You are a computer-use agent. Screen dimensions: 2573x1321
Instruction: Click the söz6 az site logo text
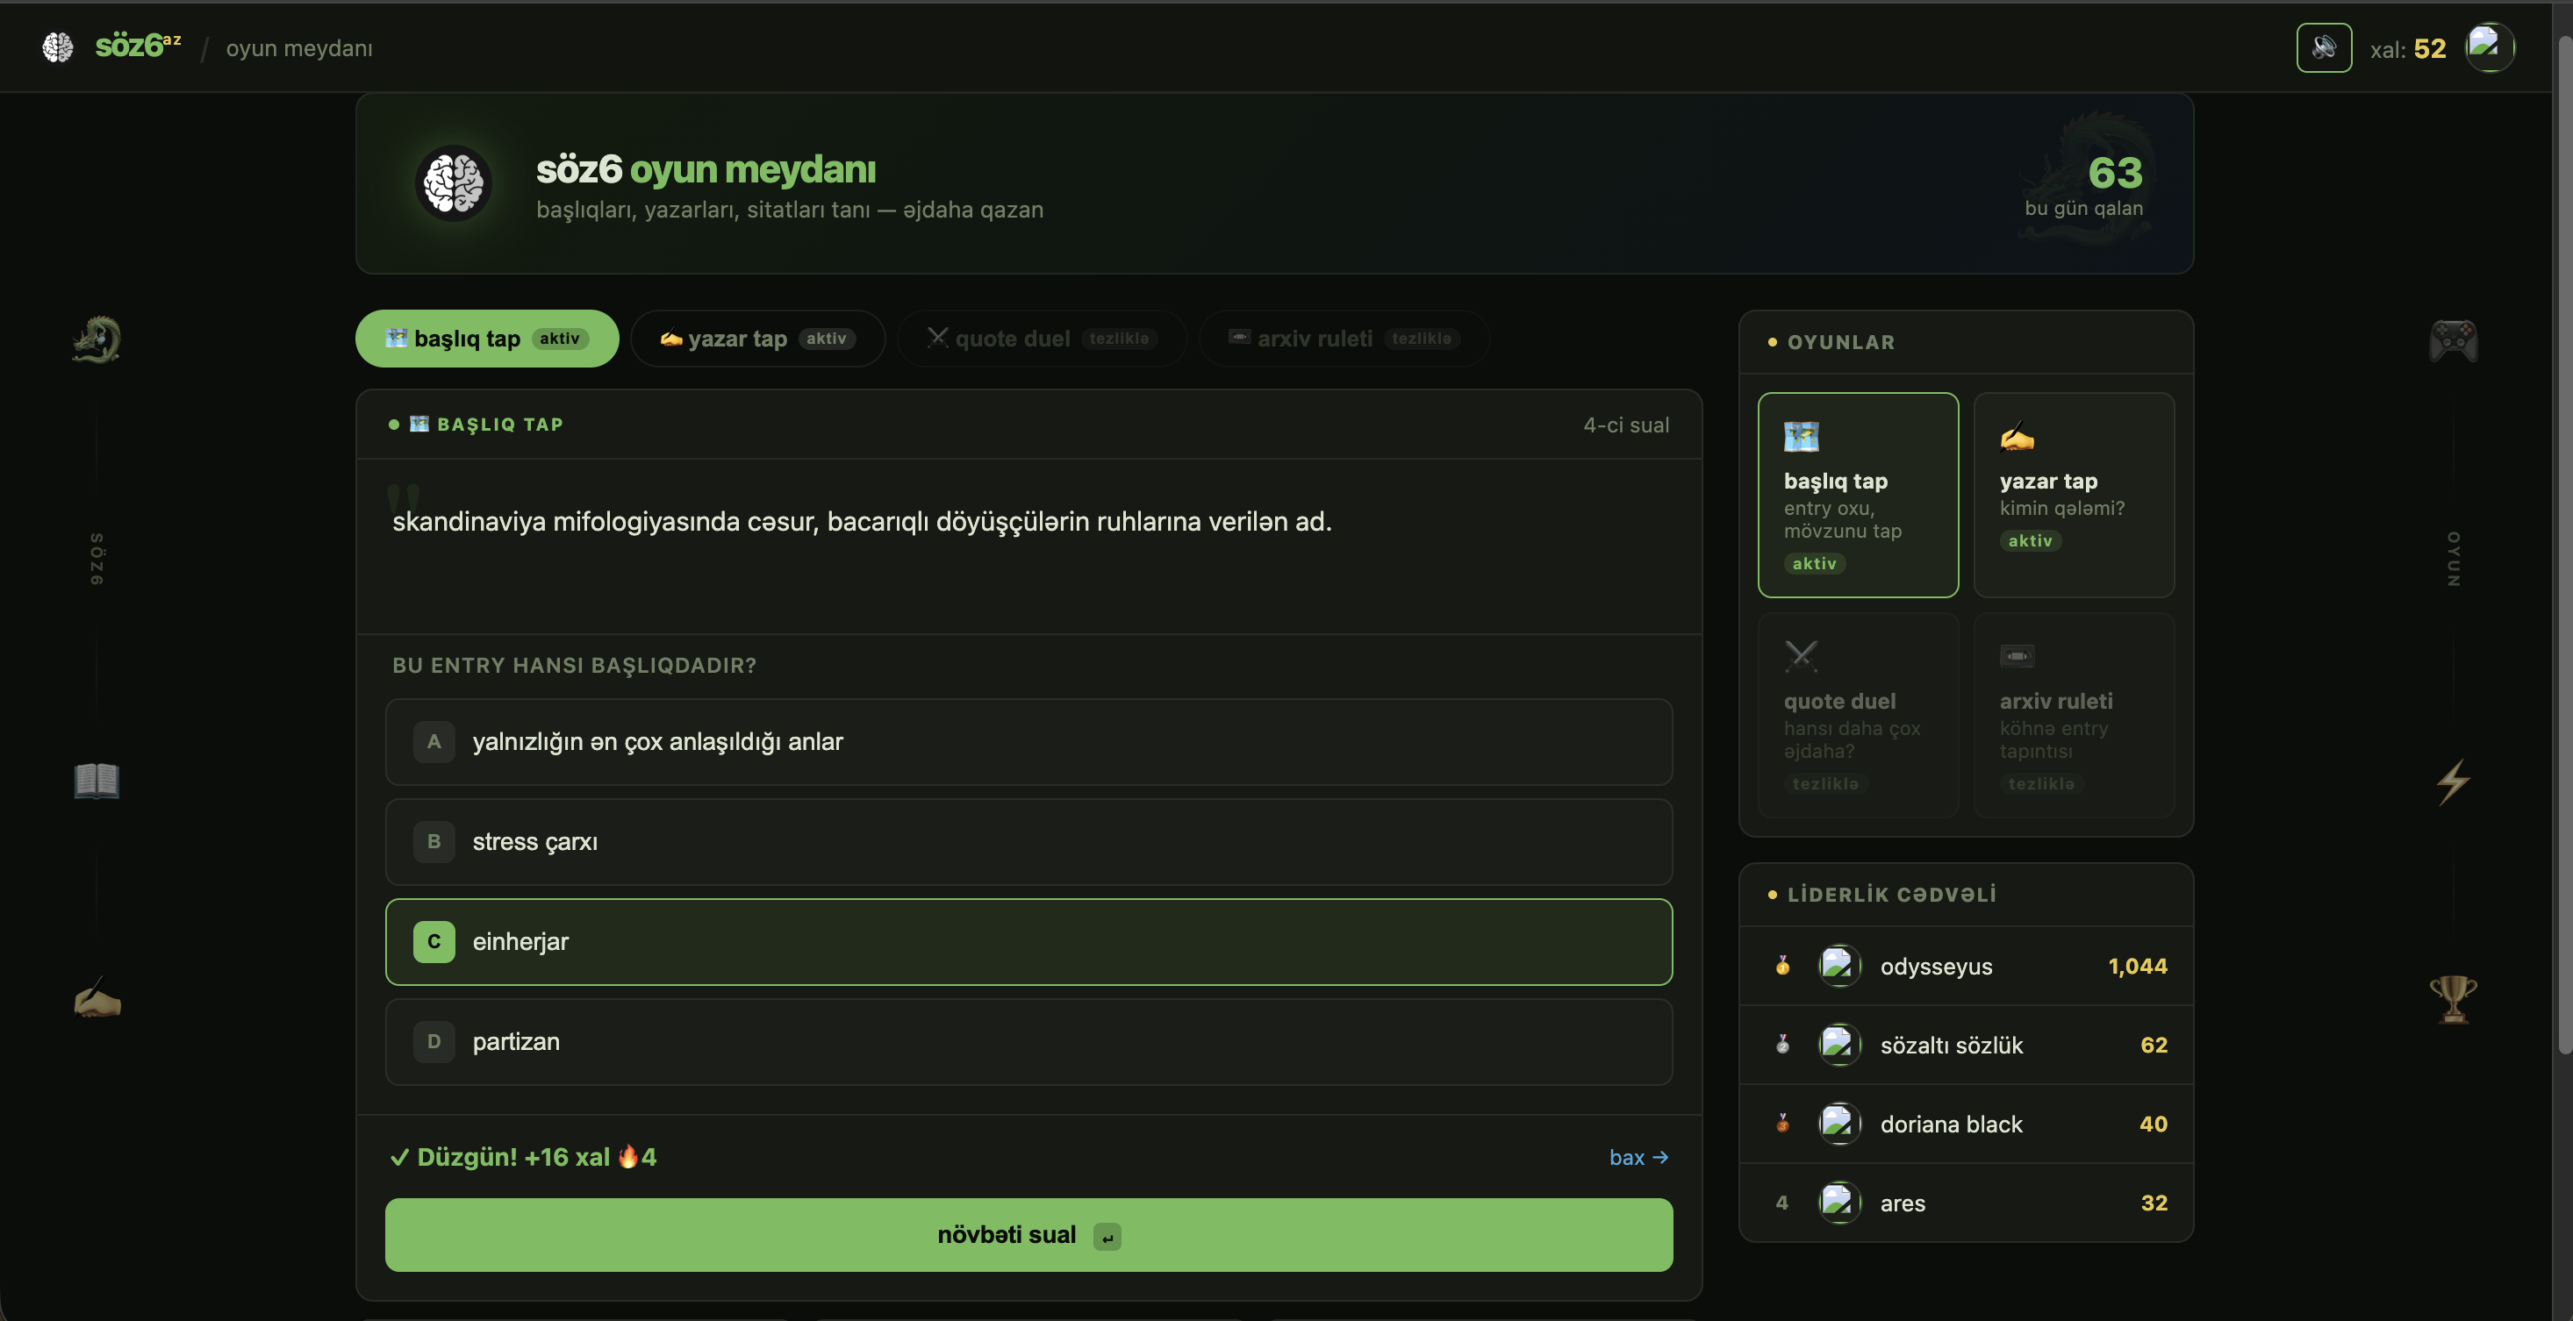tap(138, 46)
